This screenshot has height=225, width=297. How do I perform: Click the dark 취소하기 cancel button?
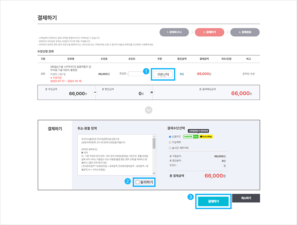(246, 198)
